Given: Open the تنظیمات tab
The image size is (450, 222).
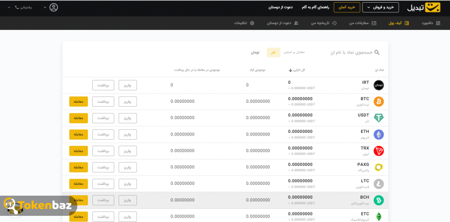Looking at the screenshot, I should (240, 23).
